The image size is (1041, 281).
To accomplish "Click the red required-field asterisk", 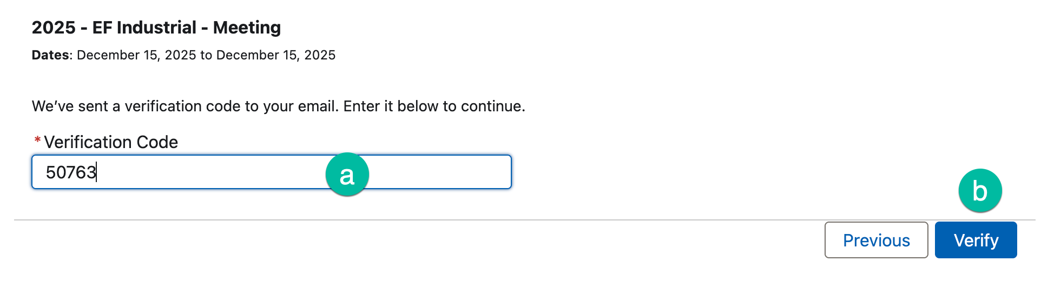I will [x=37, y=141].
